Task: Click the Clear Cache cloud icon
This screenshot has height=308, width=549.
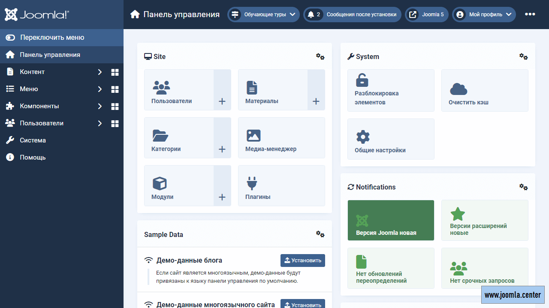Action: tap(458, 89)
